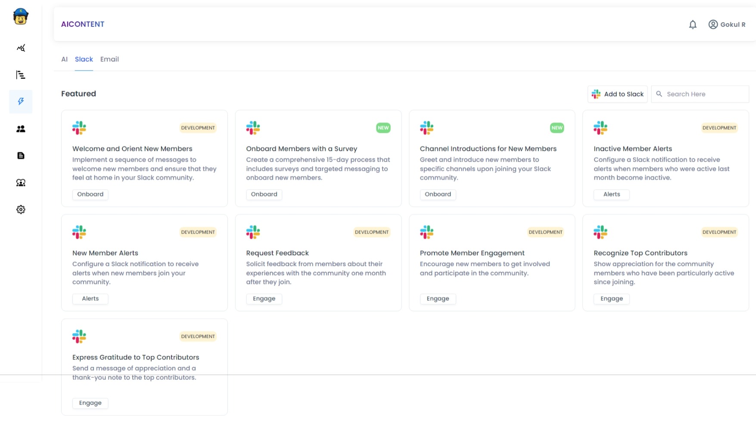Open the settings gear icon
Image resolution: width=756 pixels, height=422 pixels.
[x=21, y=209]
